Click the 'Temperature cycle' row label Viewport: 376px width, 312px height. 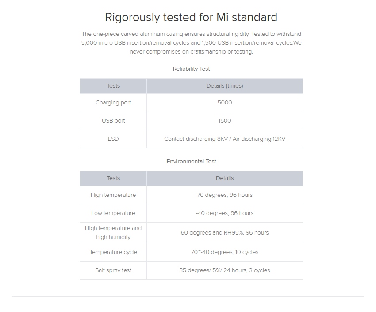pyautogui.click(x=113, y=252)
